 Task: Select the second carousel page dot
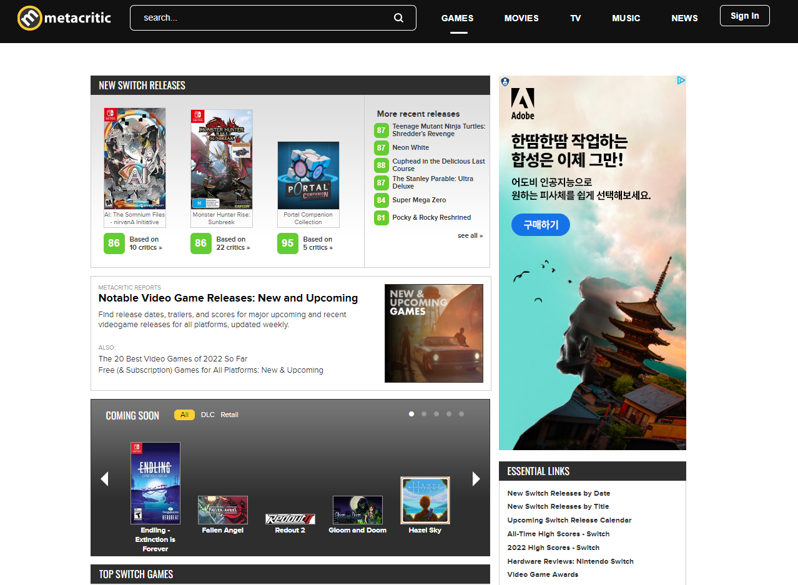[424, 414]
